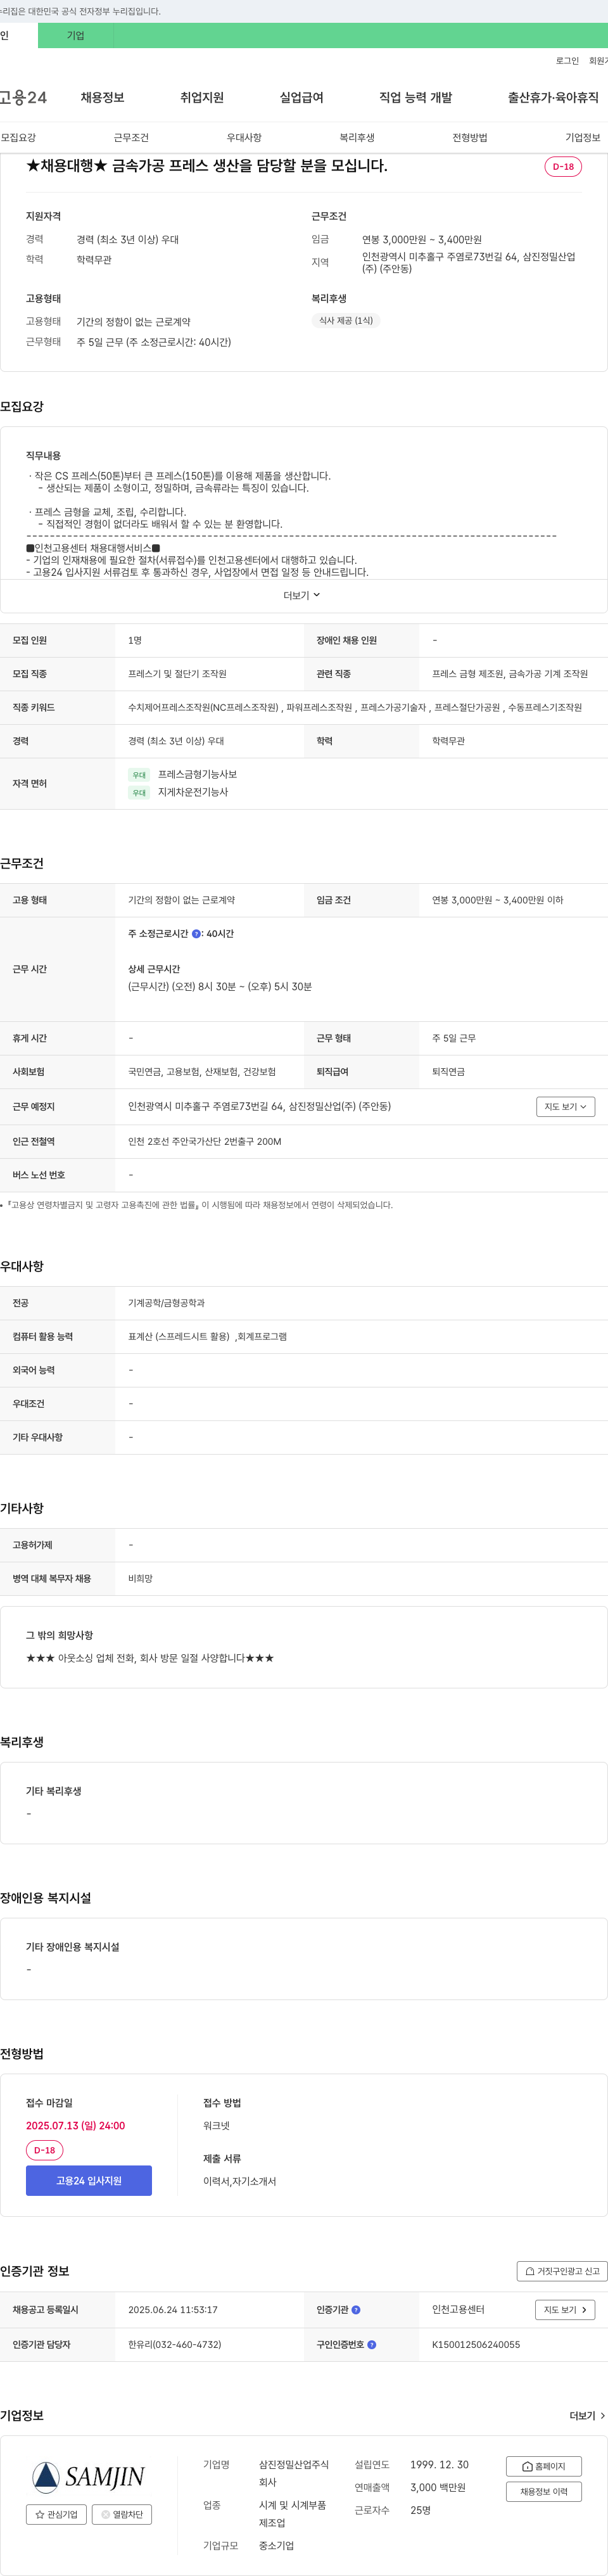The image size is (608, 2576).
Task: Jump to the 복리후생 section tab
Action: pos(357,138)
